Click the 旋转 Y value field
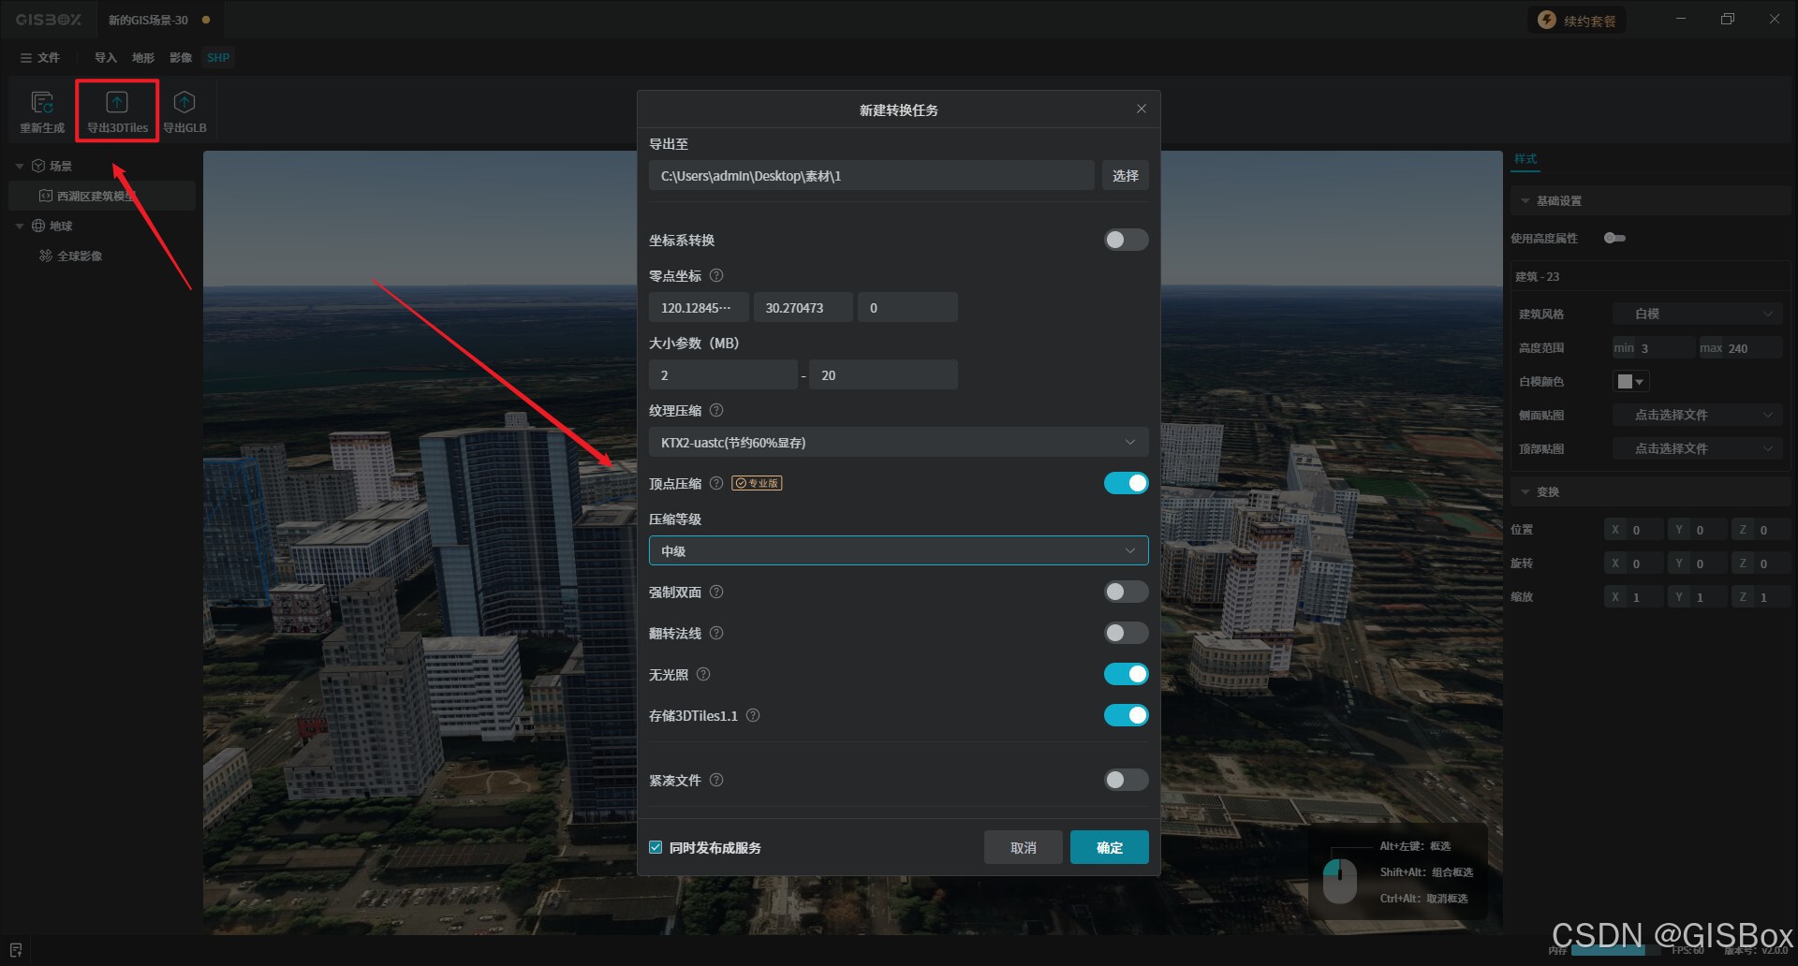The height and width of the screenshot is (966, 1798). click(x=1698, y=563)
